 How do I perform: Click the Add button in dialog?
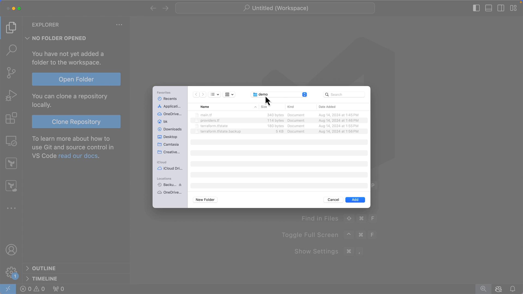pos(355,200)
